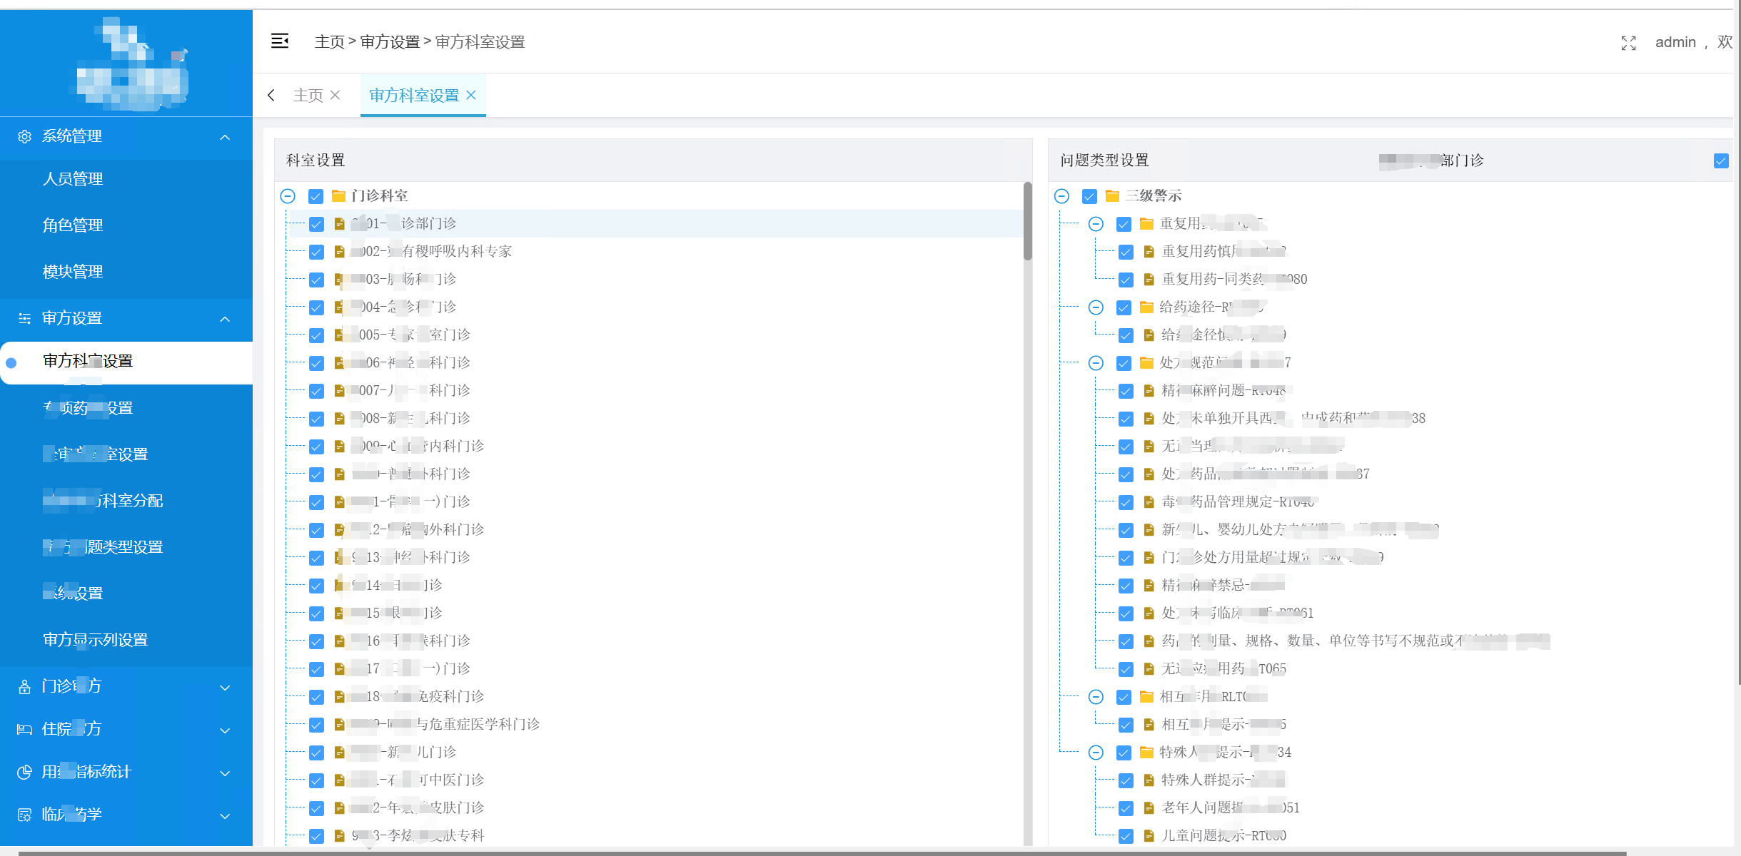Click the fullscreen expand icon
The width and height of the screenshot is (1741, 856).
tap(1628, 43)
